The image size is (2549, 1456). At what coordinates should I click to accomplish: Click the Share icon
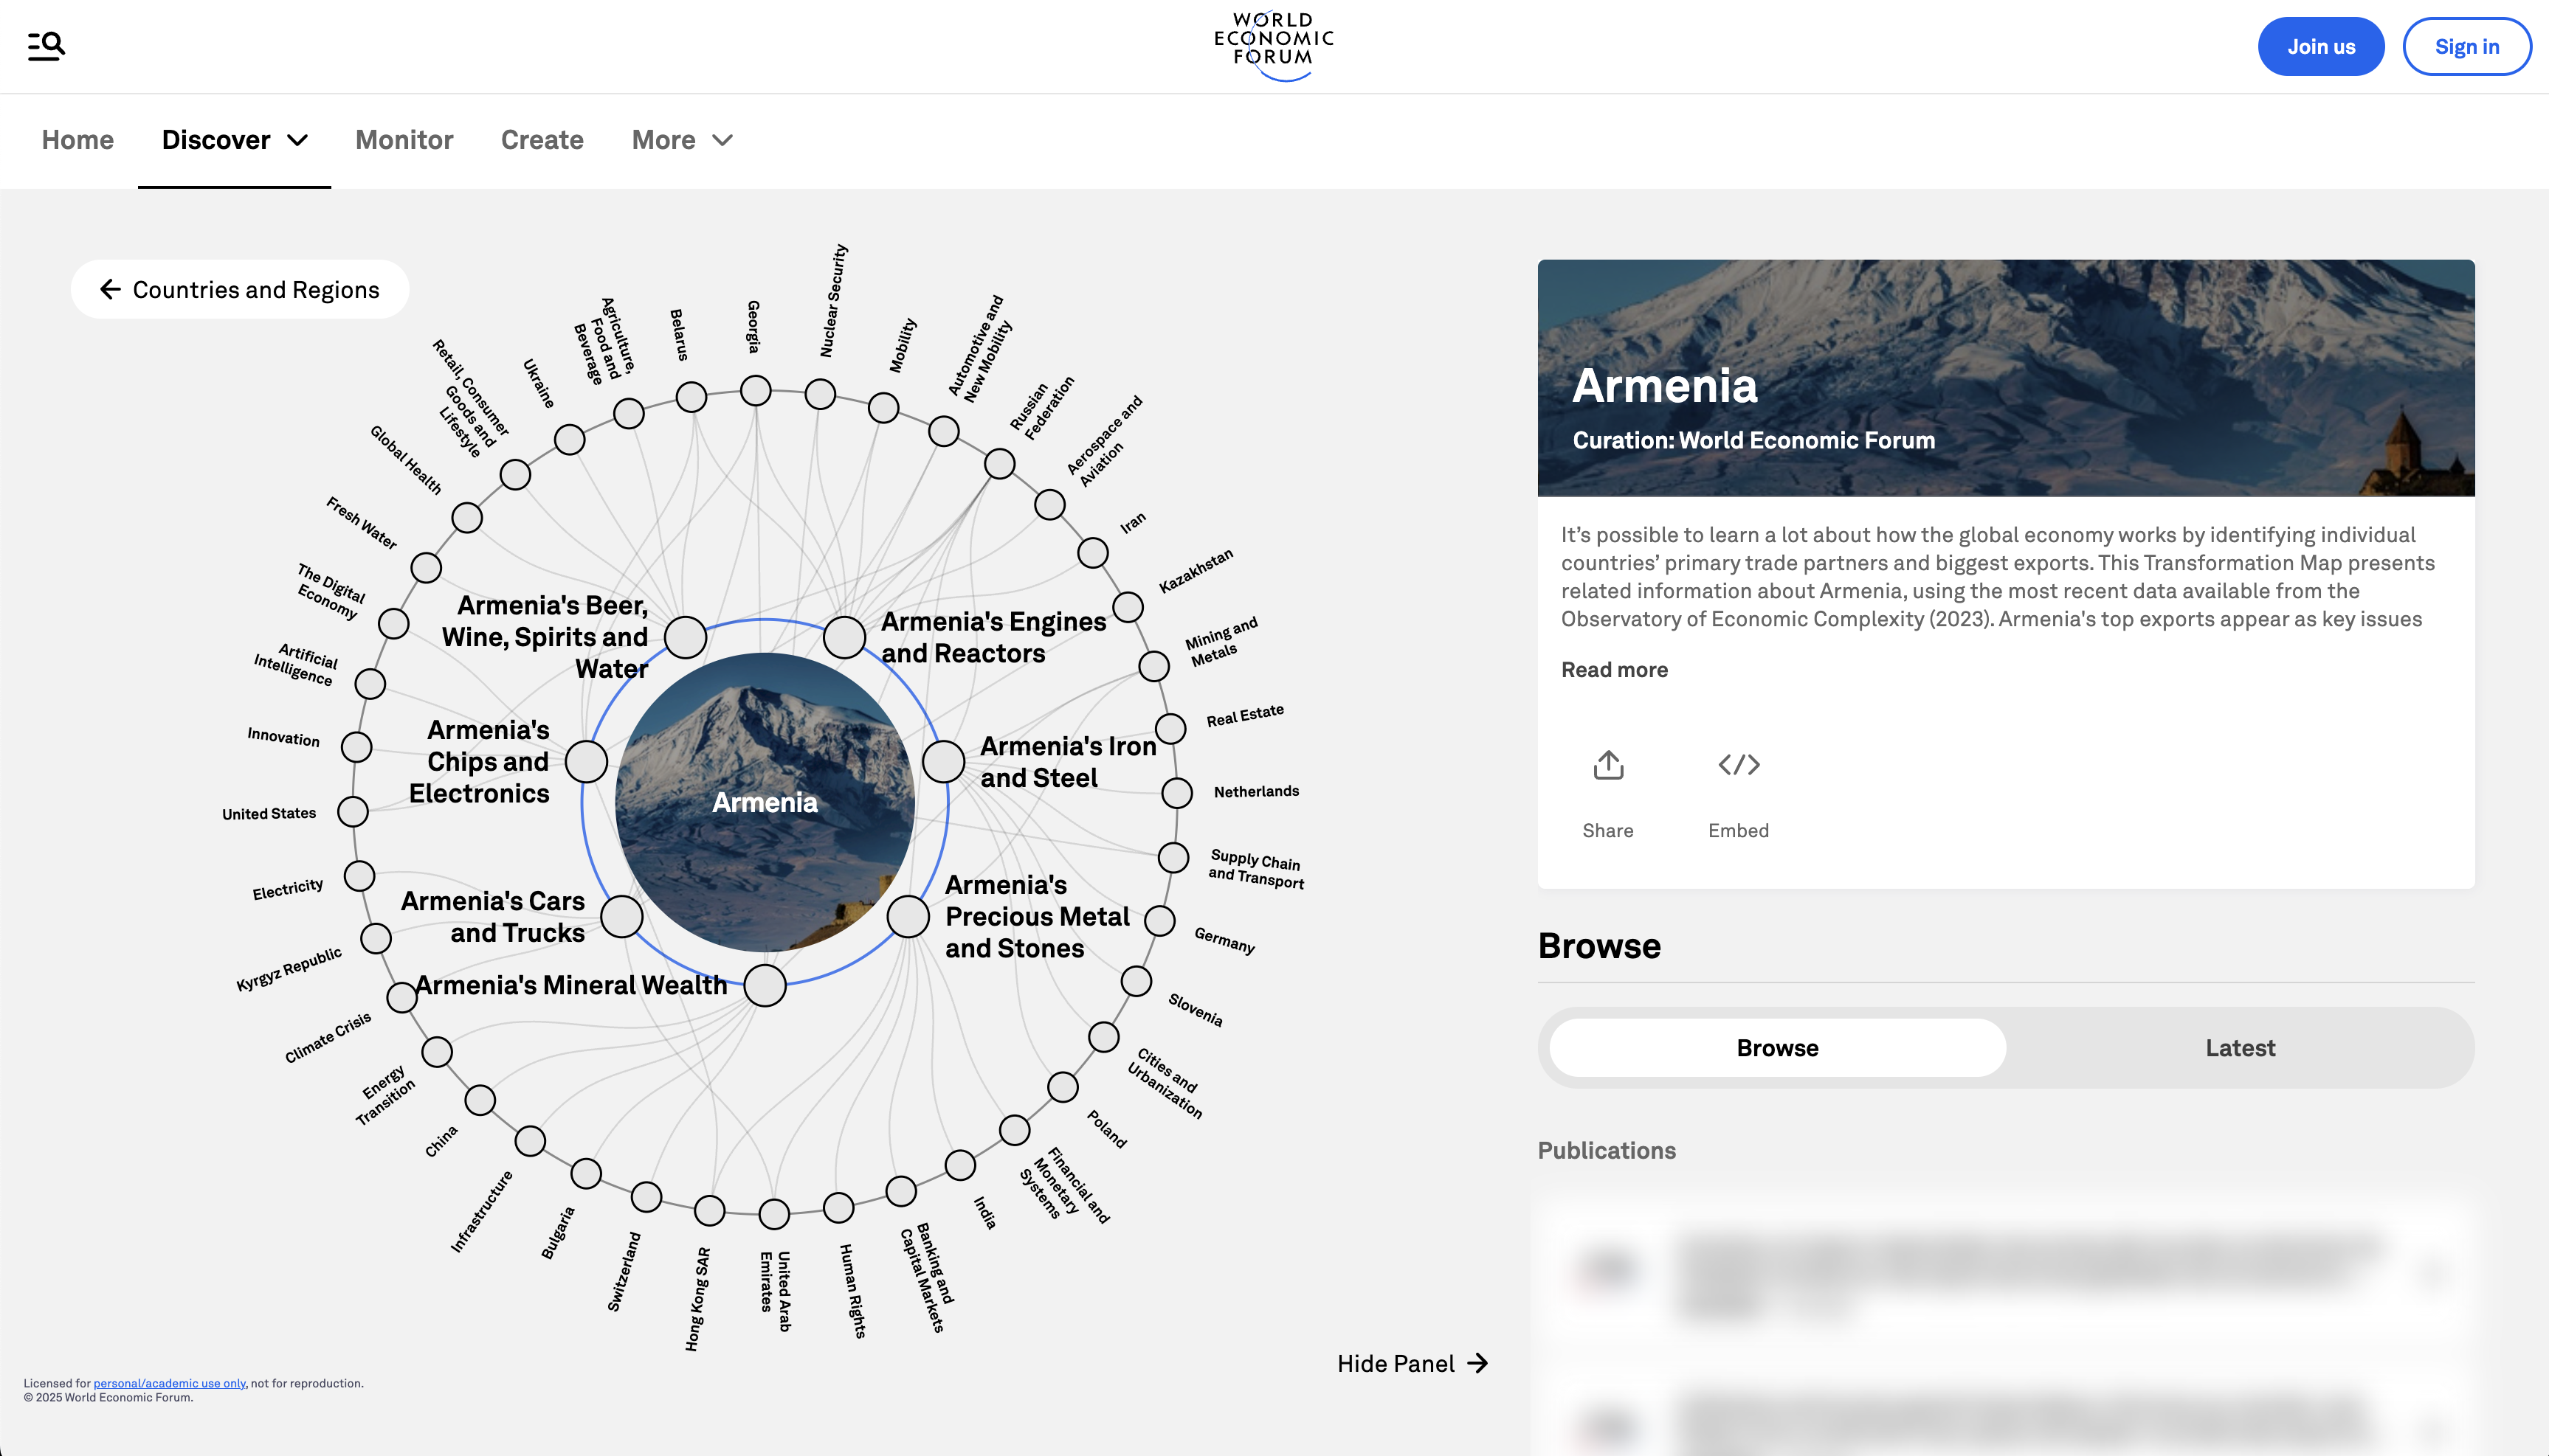[1607, 765]
